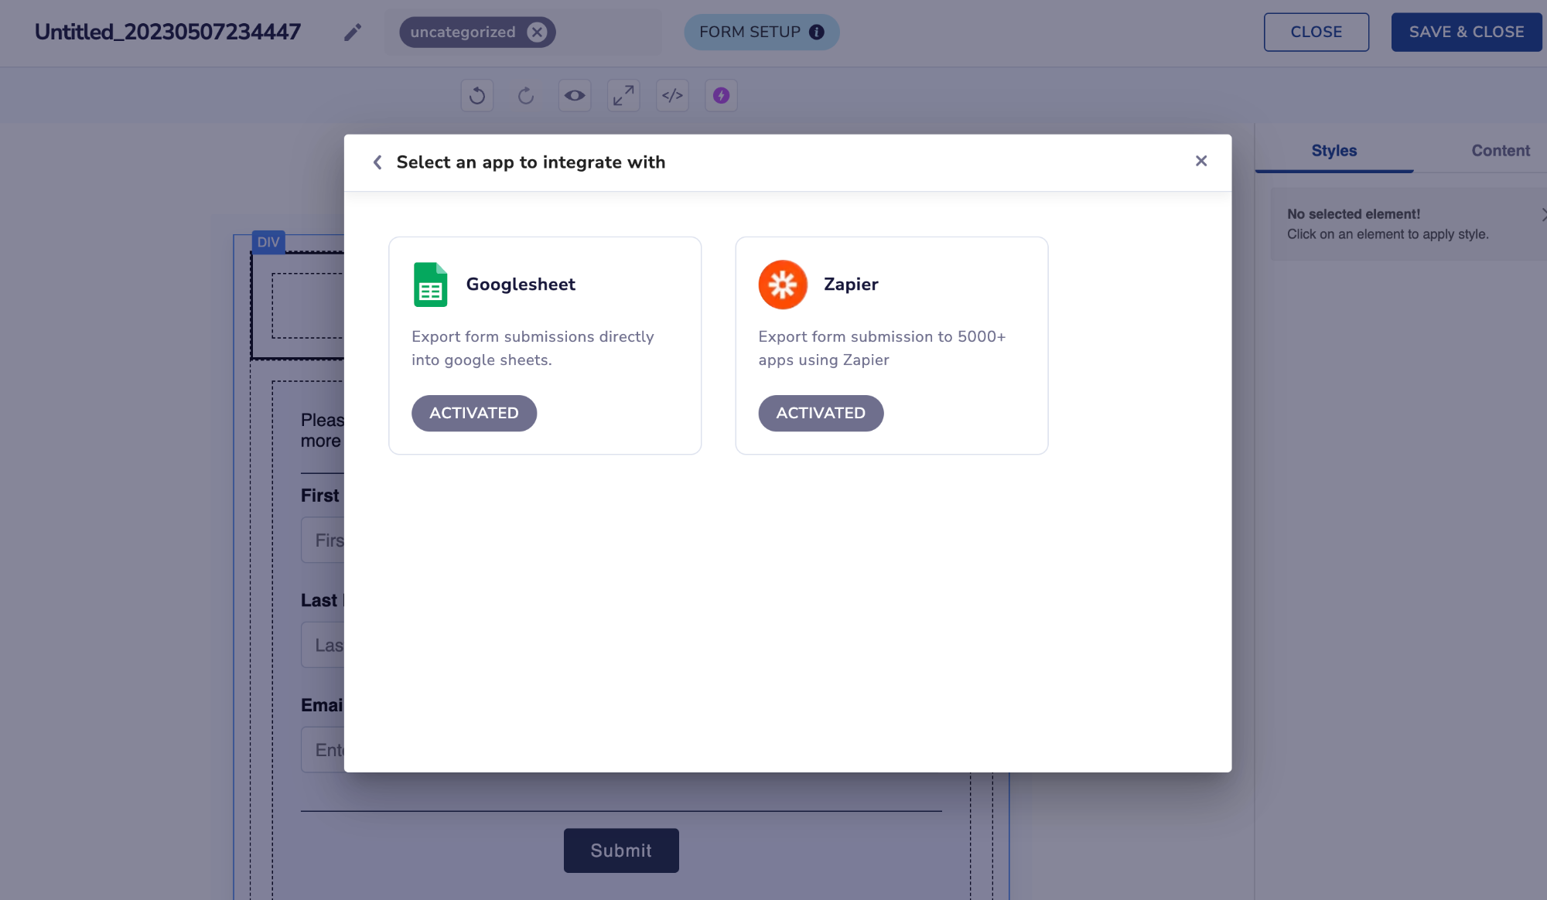The width and height of the screenshot is (1547, 900).
Task: Switch to the Content tab
Action: 1501,151
